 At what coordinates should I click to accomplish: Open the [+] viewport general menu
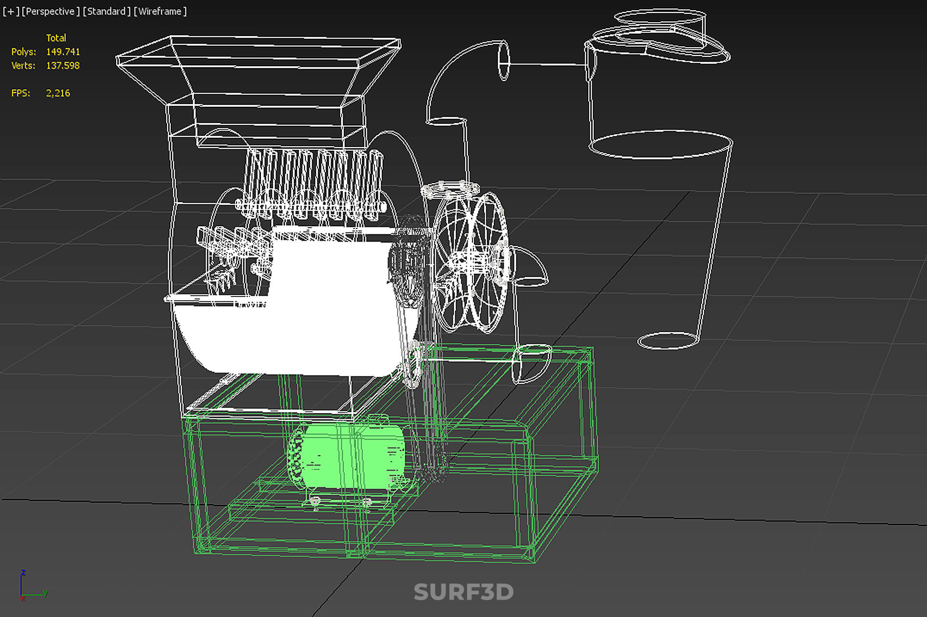[x=11, y=11]
